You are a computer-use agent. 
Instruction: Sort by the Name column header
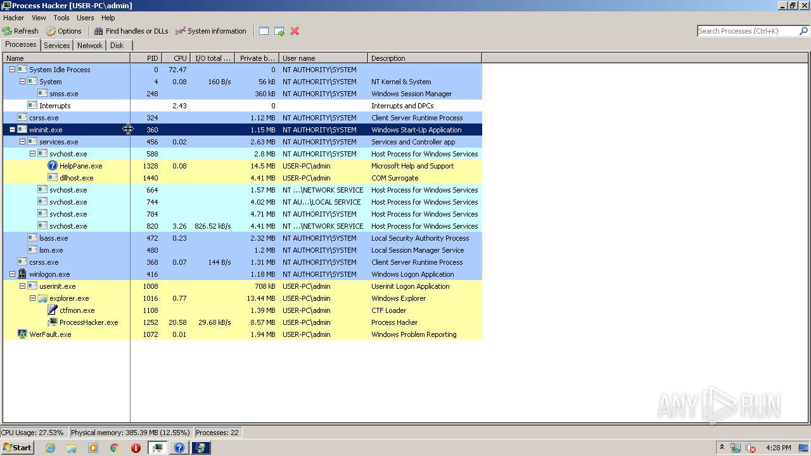67,58
